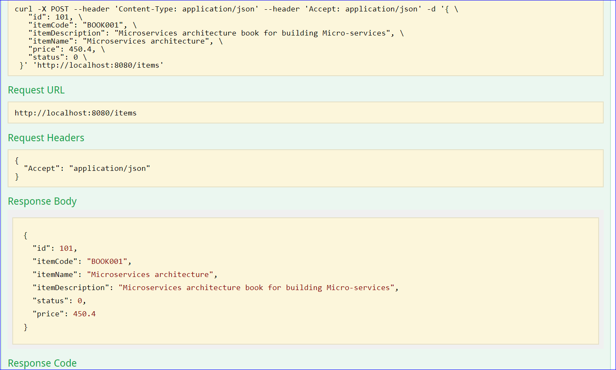Click the quoted localhost URL ending the curl command
This screenshot has height=370, width=616.
[x=98, y=65]
